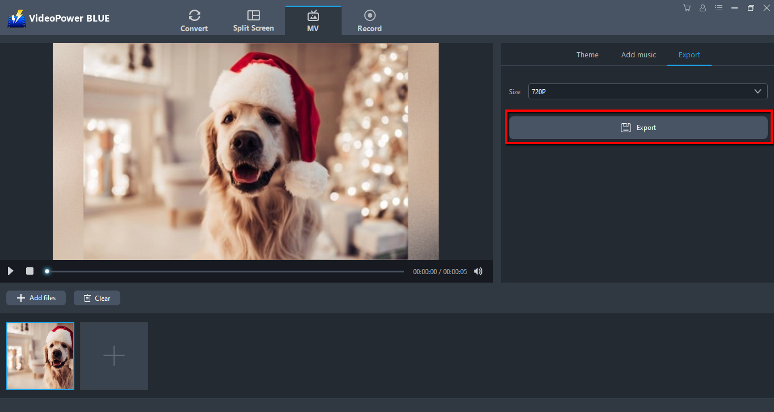Click the task list icon
Image resolution: width=774 pixels, height=412 pixels.
(x=718, y=8)
